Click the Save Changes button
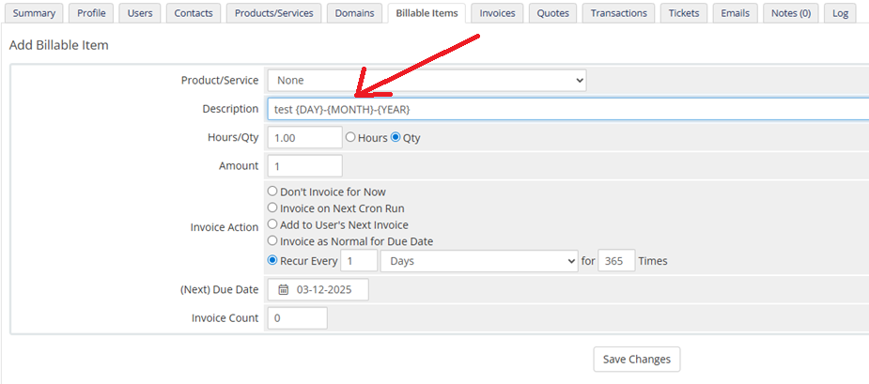This screenshot has height=384, width=869. pos(636,359)
